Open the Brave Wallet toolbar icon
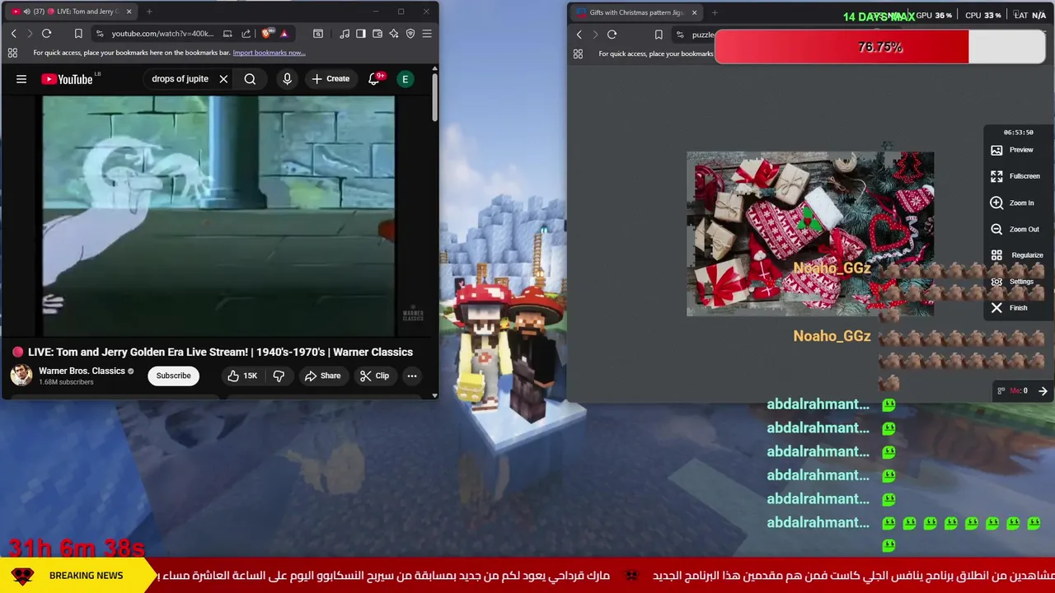This screenshot has width=1055, height=593. click(377, 34)
